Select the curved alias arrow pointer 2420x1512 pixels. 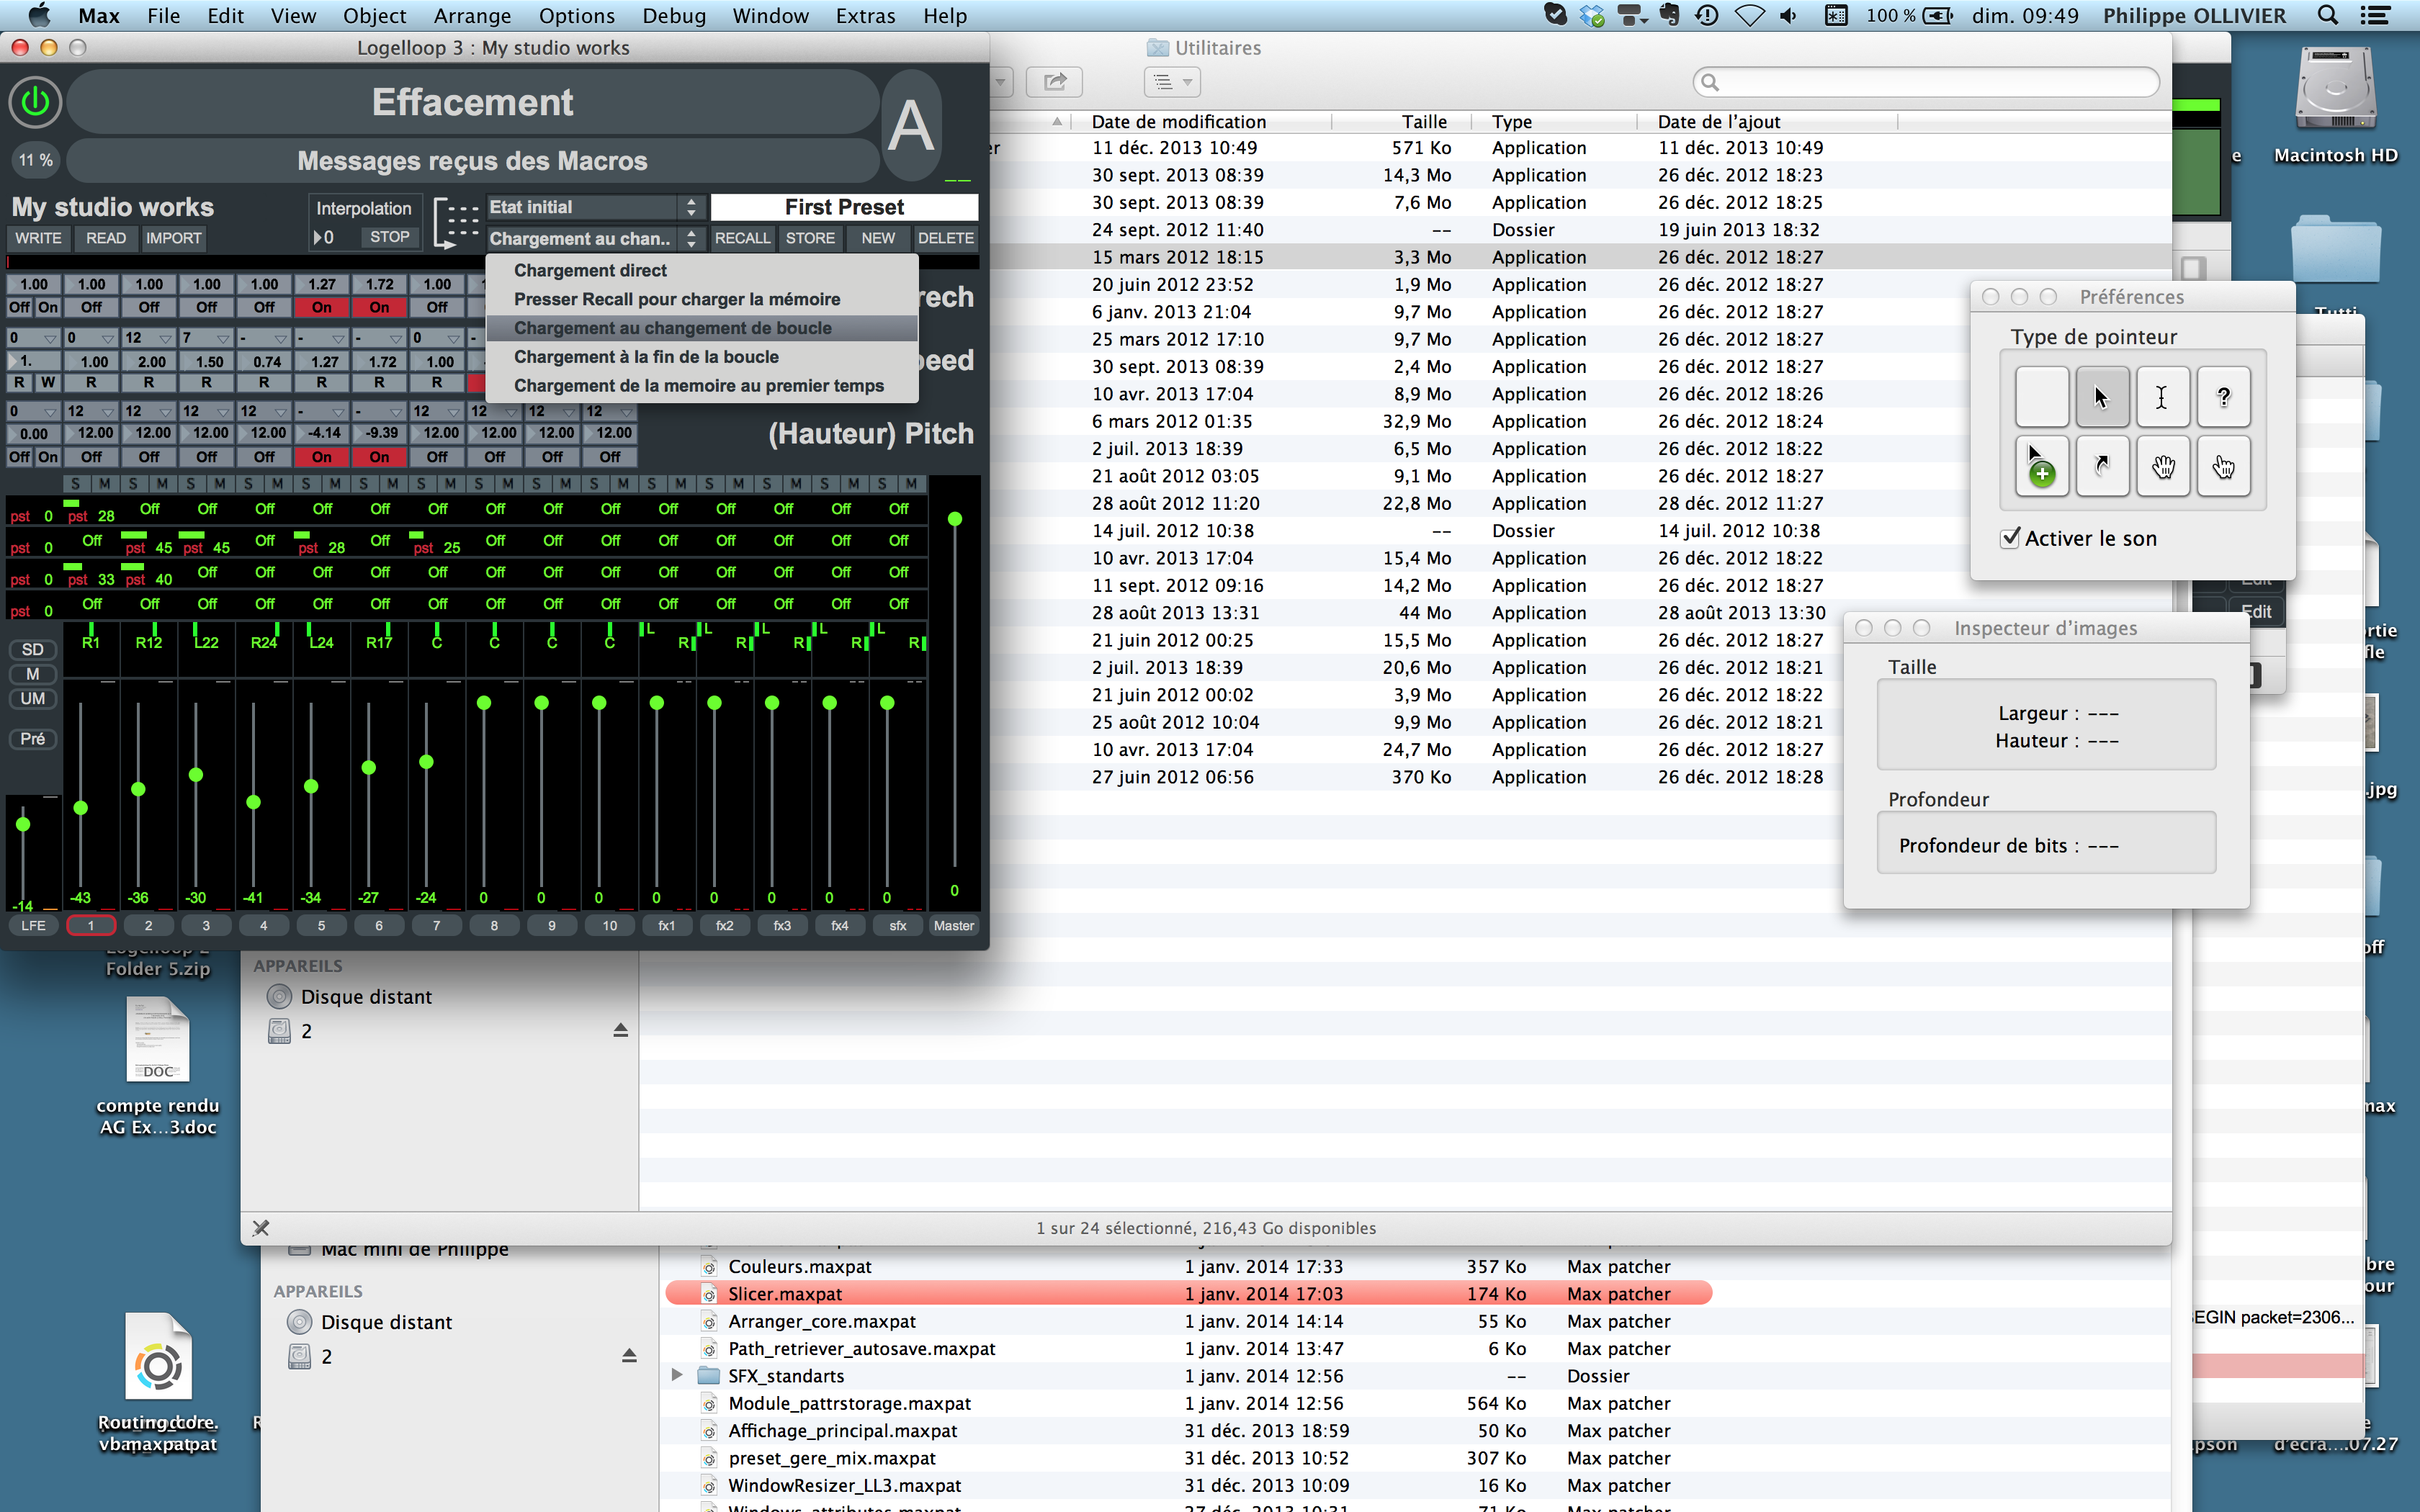(x=2102, y=466)
